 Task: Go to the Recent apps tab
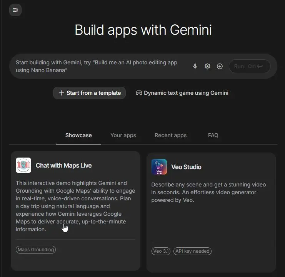point(170,135)
